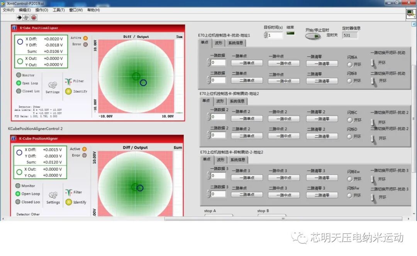The image size is (417, 256).
Task: Click the 一路清零 button under 一路清零 2
Action: click(x=322, y=119)
